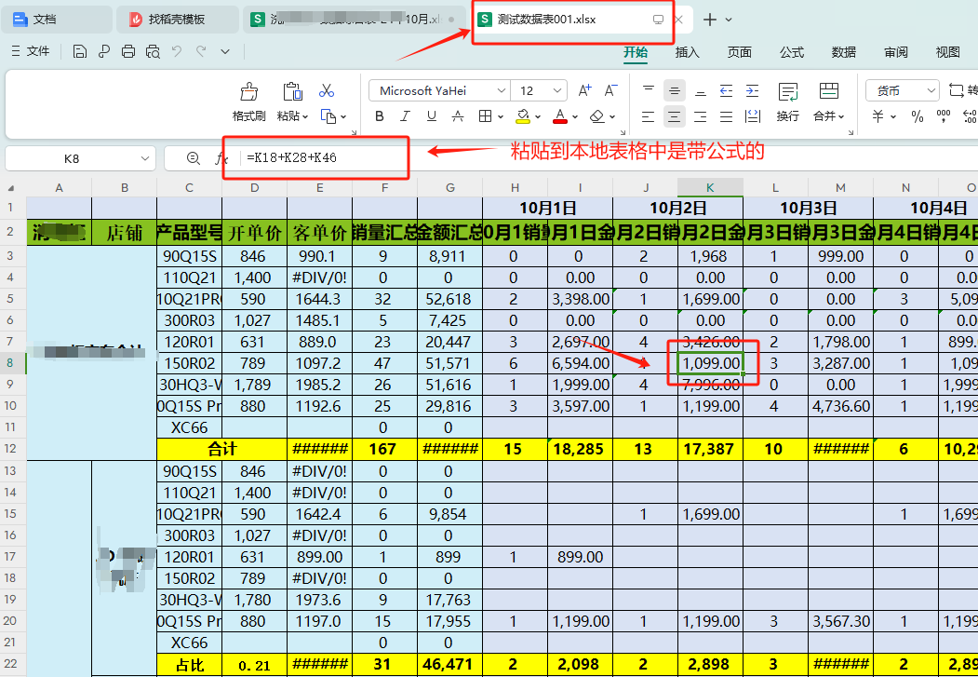Image resolution: width=978 pixels, height=677 pixels.
Task: Toggle Bold formatting
Action: [x=380, y=116]
